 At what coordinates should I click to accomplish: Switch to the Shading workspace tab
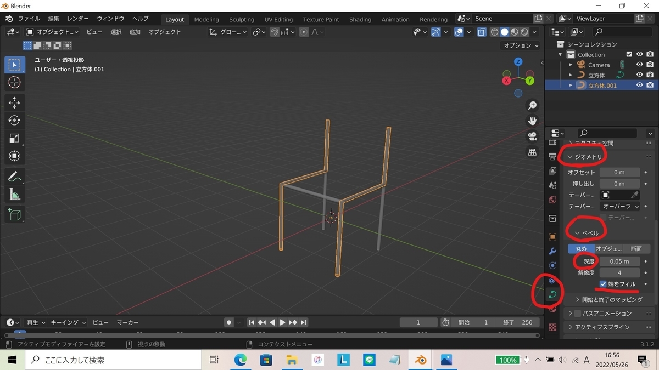[360, 19]
